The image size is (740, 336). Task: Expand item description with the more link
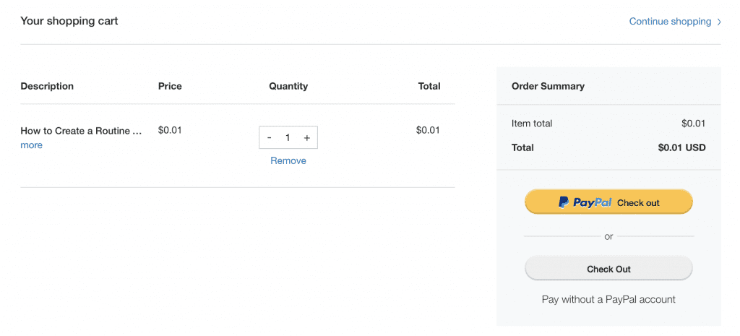(31, 145)
